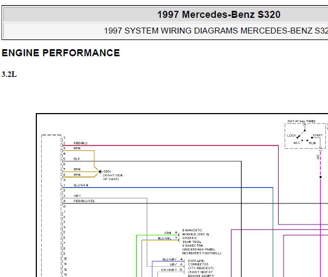Click the 'GRN' label at diagnostic pin 6
Screen dimensions: 328x277
168,233
